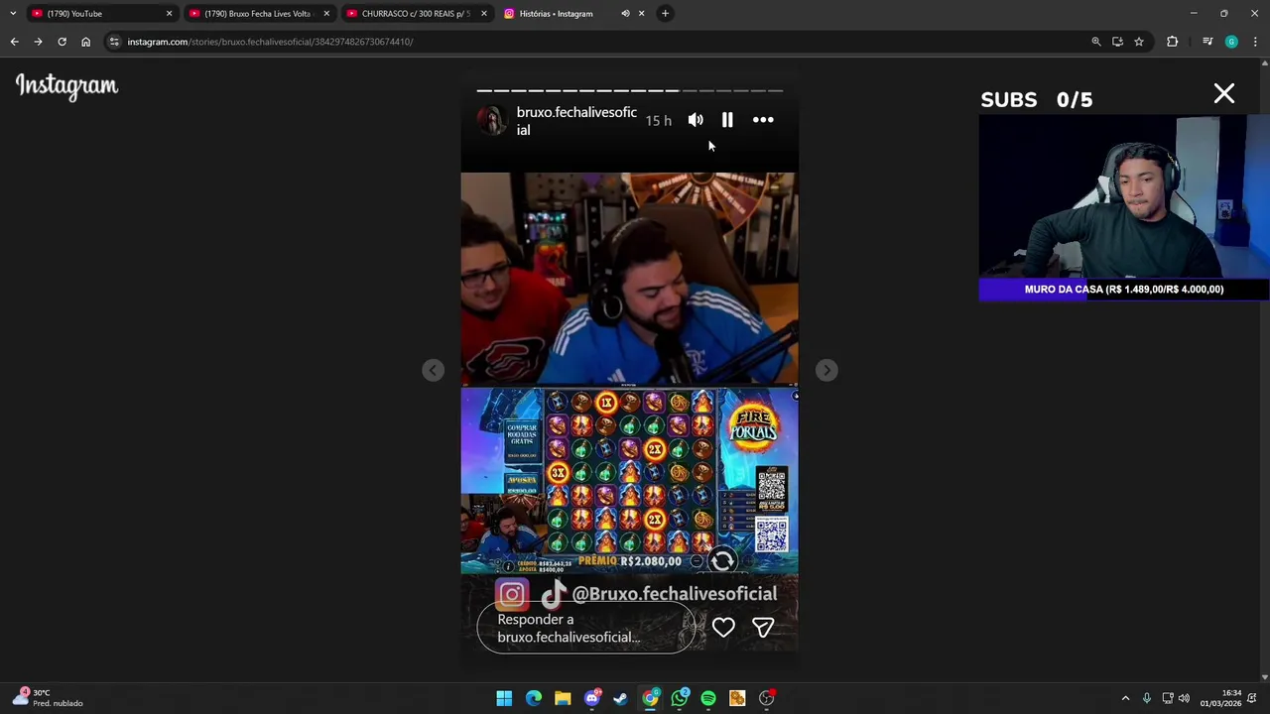Screen dimensions: 1270x714
Task: Click the MURO DA CASA goal bar
Action: pos(1123,290)
